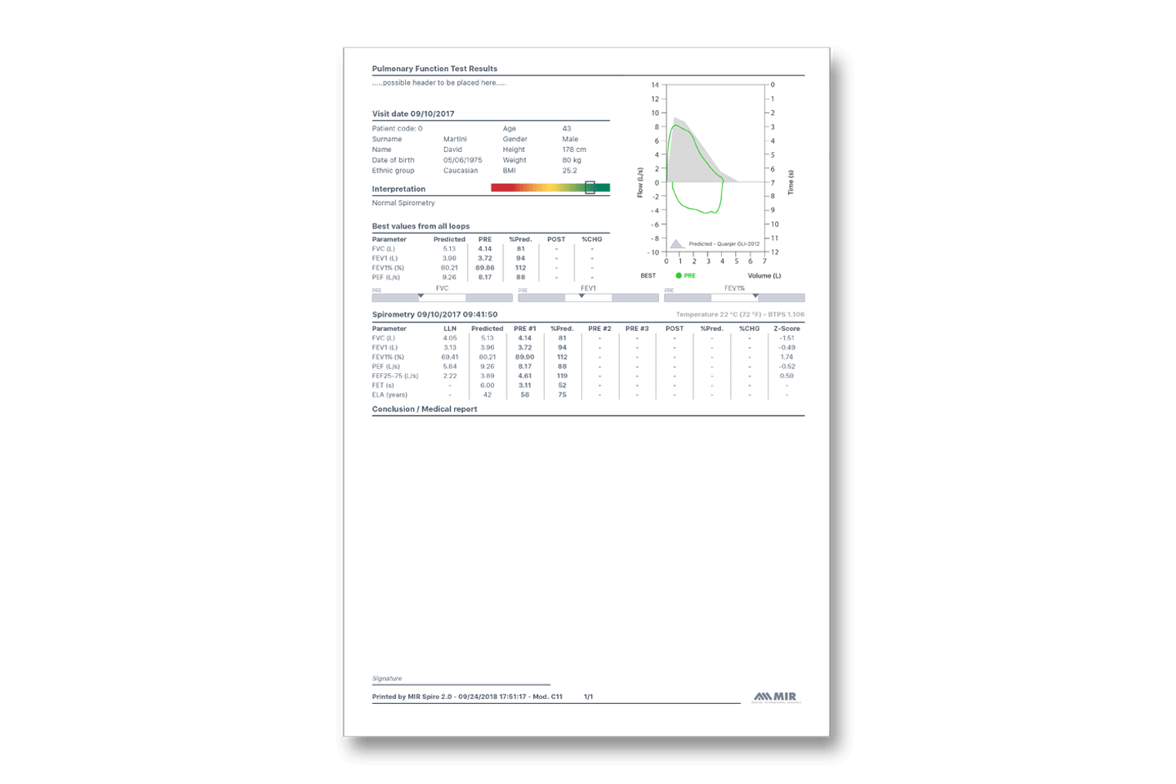The width and height of the screenshot is (1176, 784).
Task: Click the BMI value '25.2'
Action: point(569,171)
